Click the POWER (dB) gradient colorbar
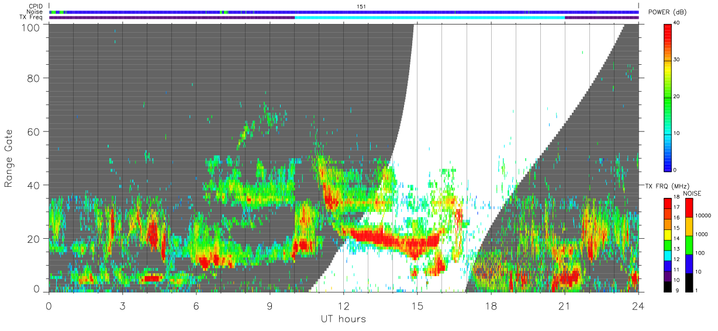 click(x=667, y=97)
